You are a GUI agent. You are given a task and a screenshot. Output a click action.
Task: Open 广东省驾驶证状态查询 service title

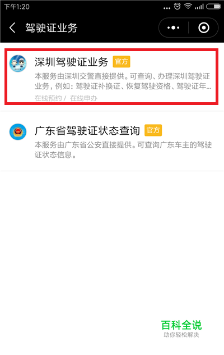tap(87, 131)
